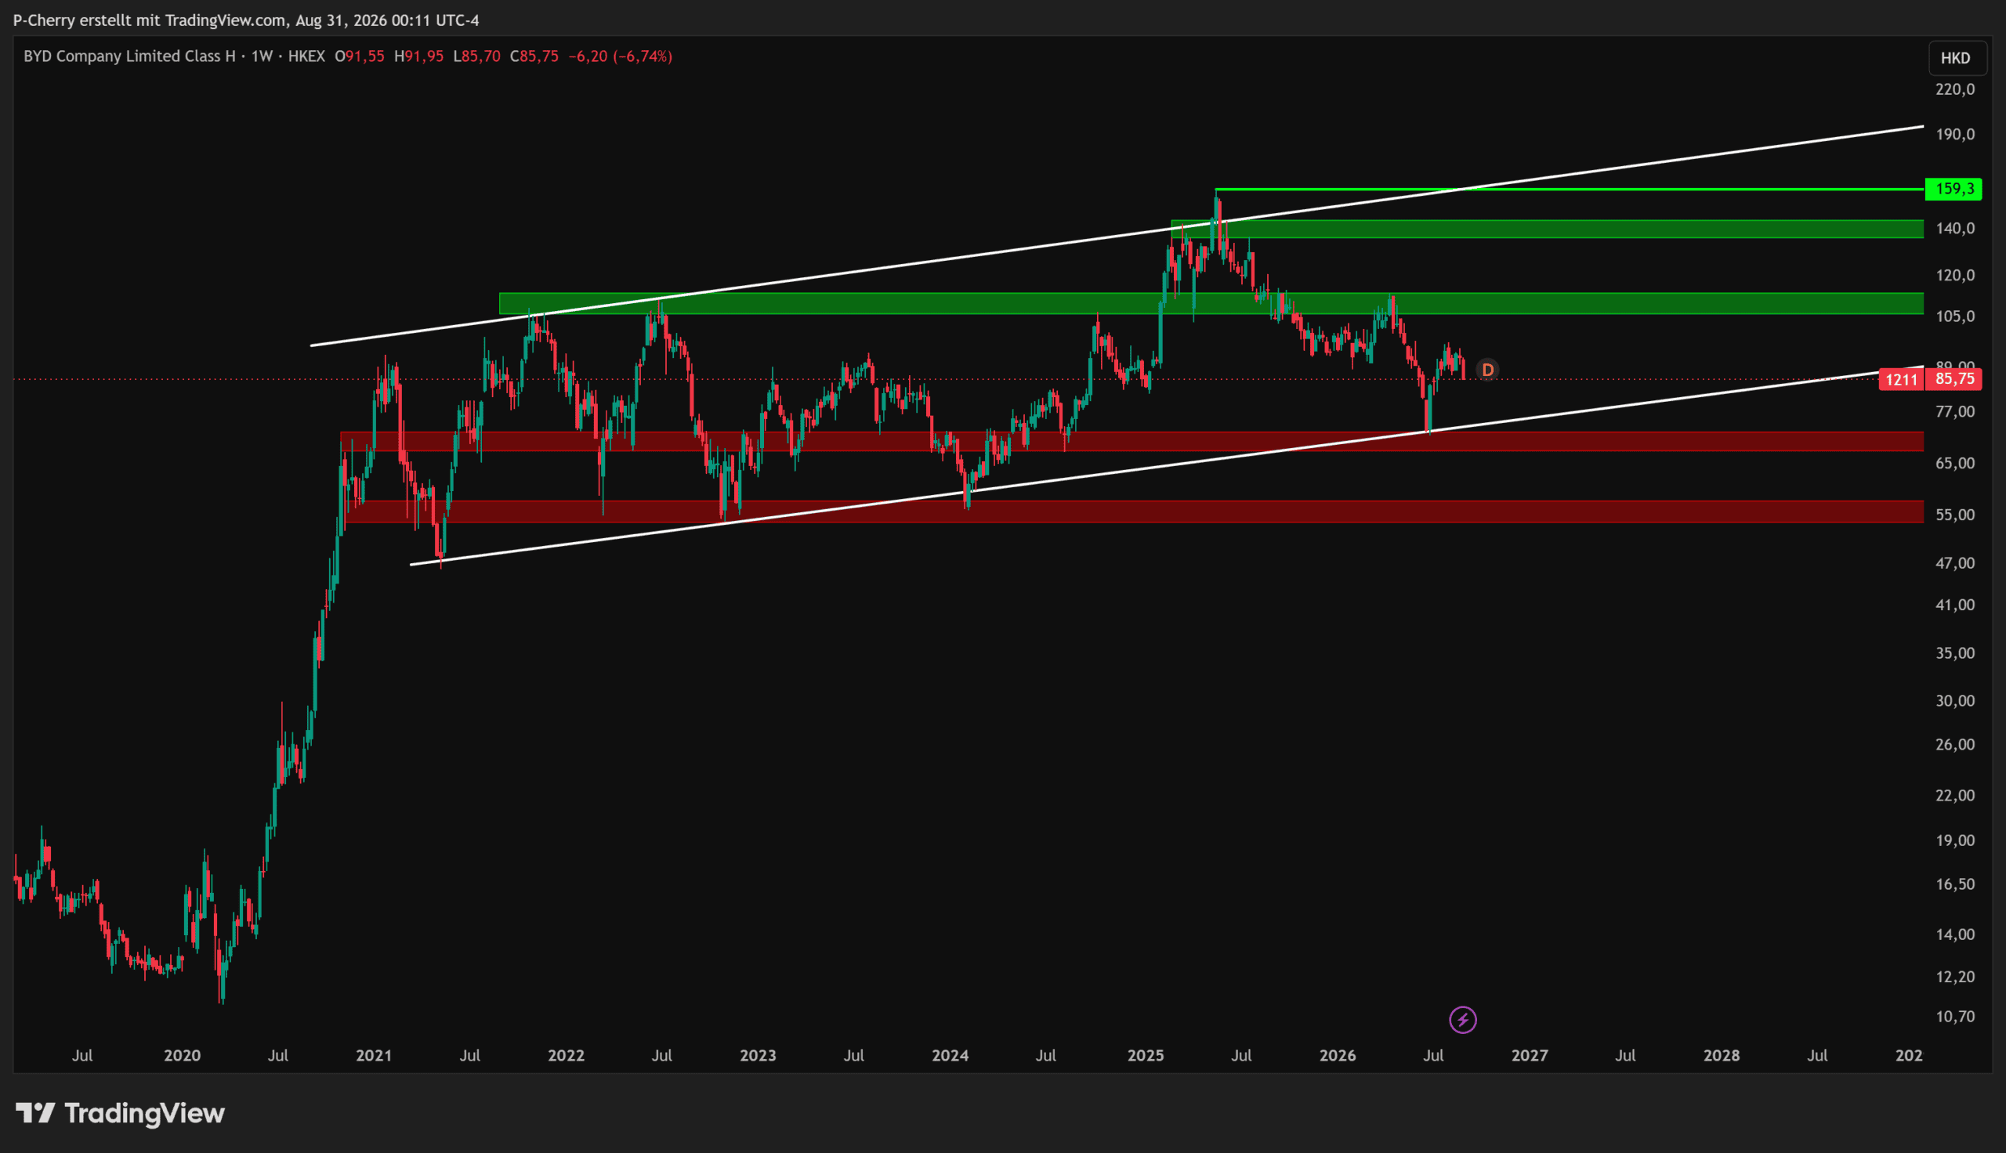Click the 19,00 price axis label
The image size is (2006, 1153).
click(x=1955, y=840)
